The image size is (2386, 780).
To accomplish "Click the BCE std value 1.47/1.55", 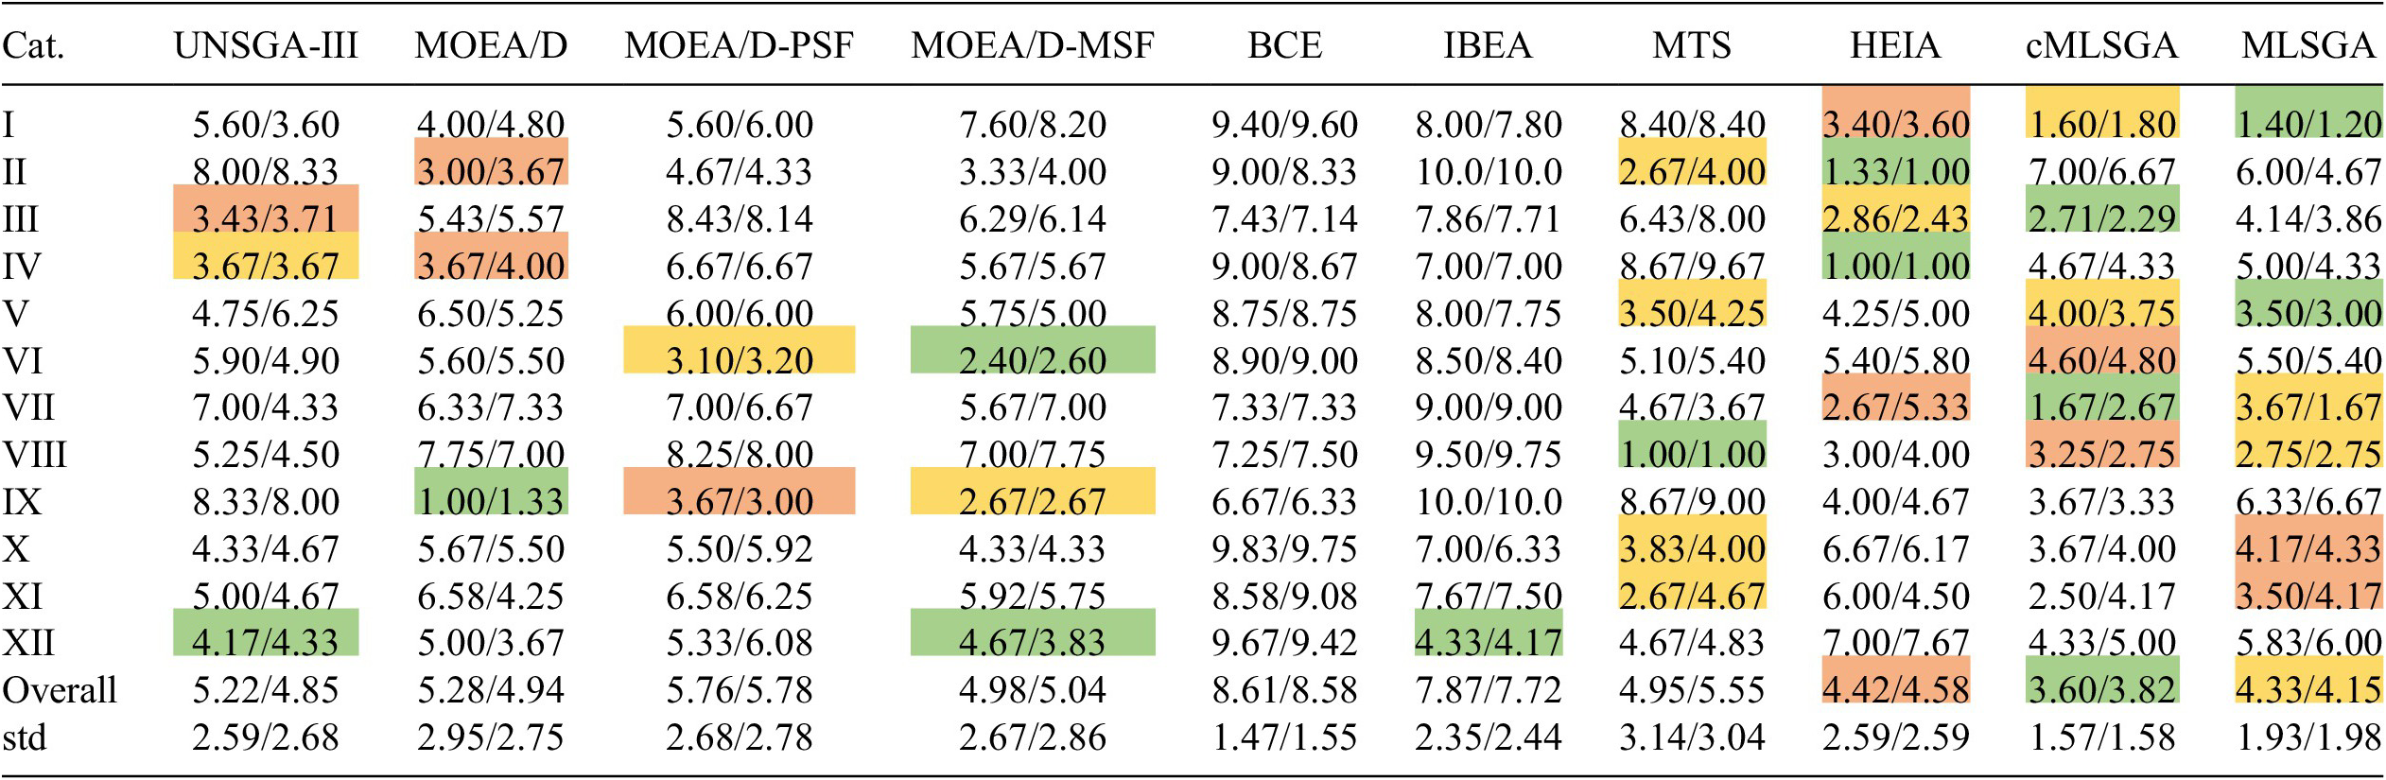I will point(1284,737).
